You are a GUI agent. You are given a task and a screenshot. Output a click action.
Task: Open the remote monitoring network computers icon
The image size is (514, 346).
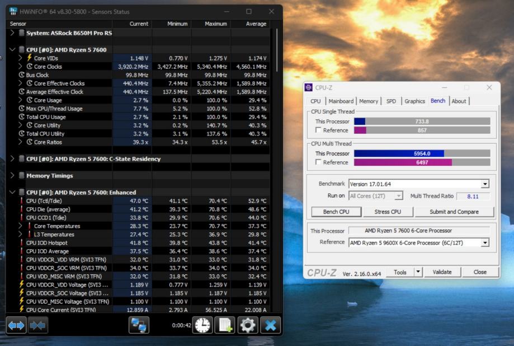pyautogui.click(x=139, y=325)
